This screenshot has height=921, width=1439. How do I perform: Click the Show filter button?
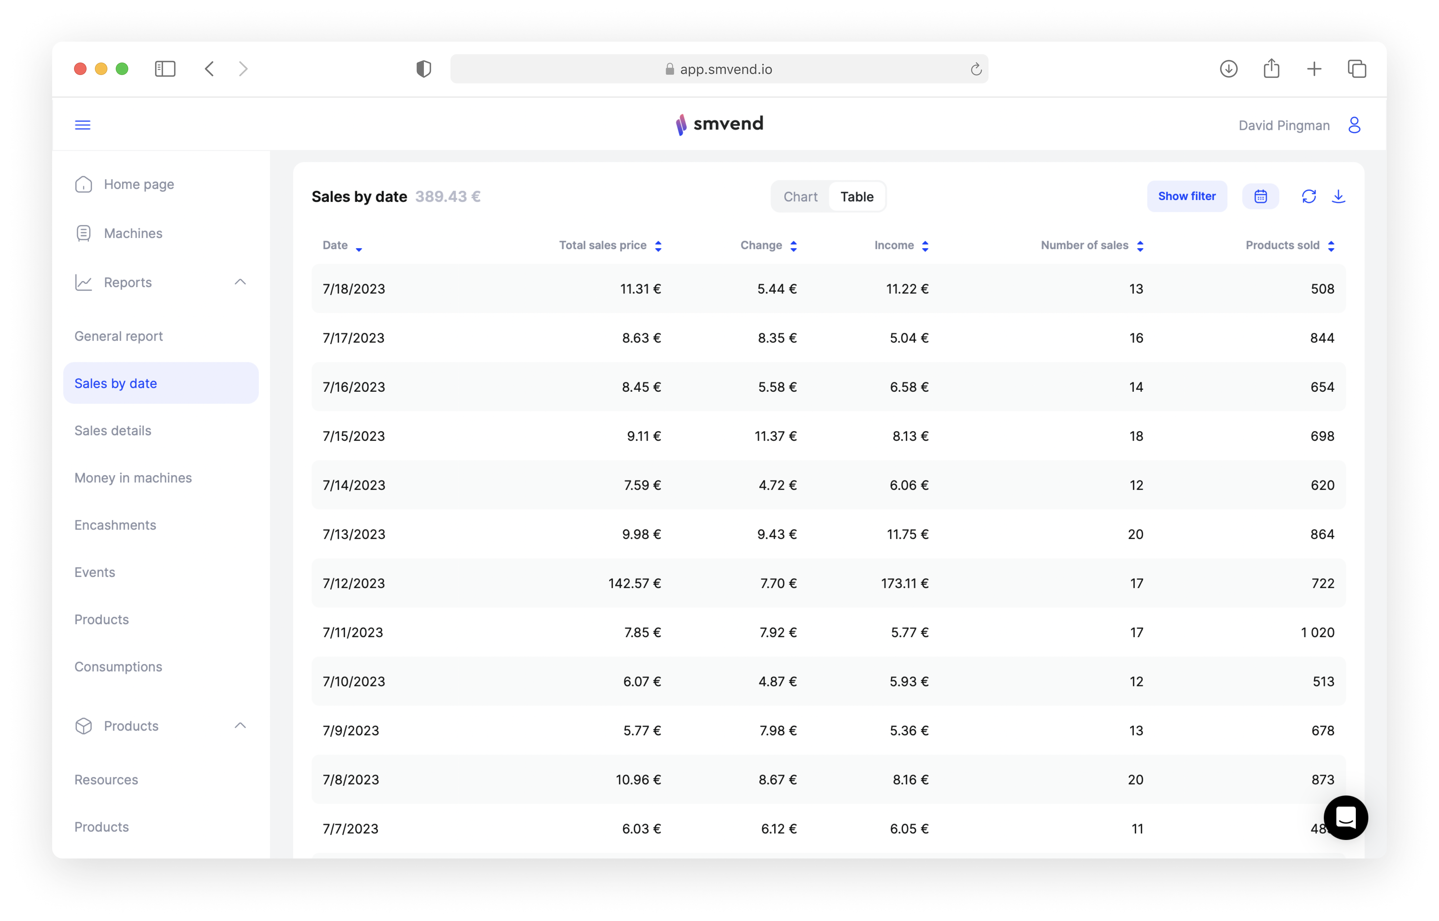[x=1186, y=197]
